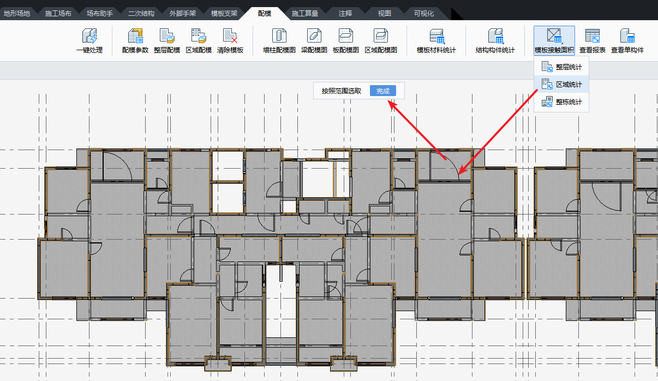Open 板配模图
The width and height of the screenshot is (658, 381).
[x=346, y=41]
